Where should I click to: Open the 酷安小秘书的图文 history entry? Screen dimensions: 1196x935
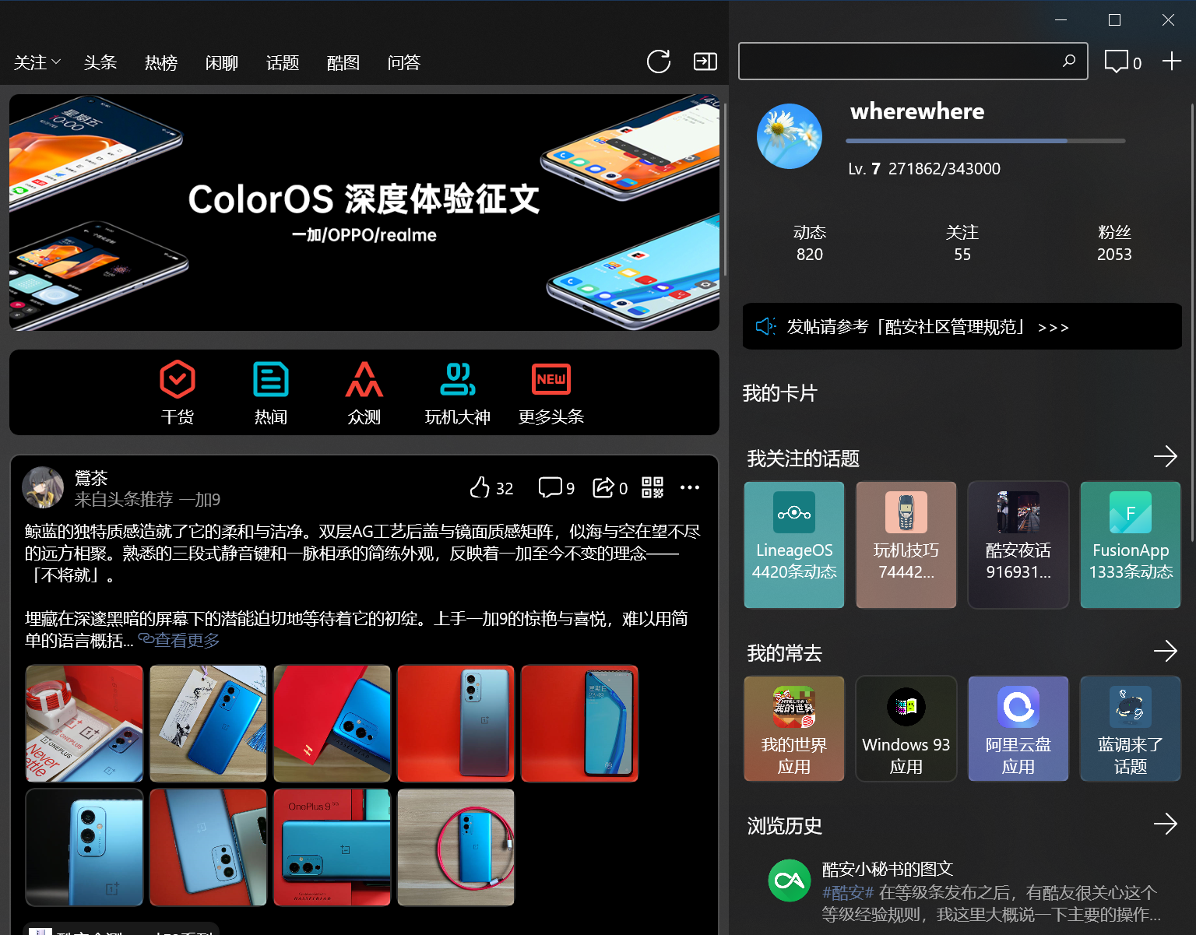pos(962,891)
